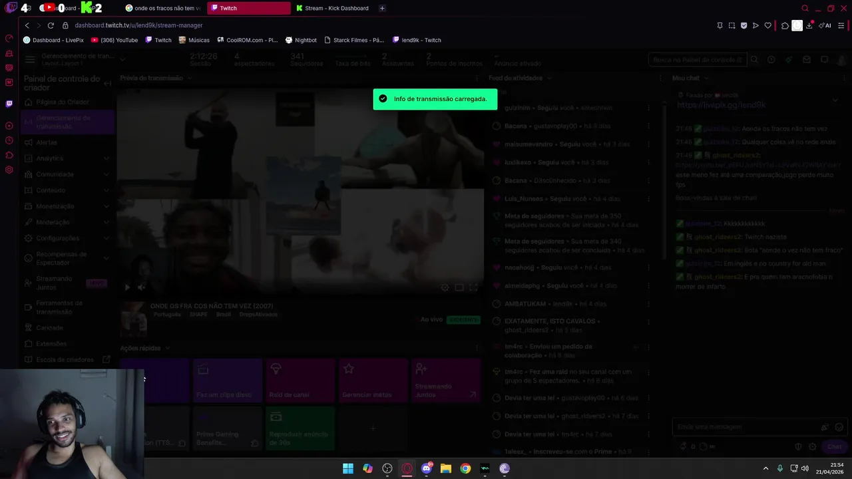Click the send flow arrow icon

click(x=755, y=25)
